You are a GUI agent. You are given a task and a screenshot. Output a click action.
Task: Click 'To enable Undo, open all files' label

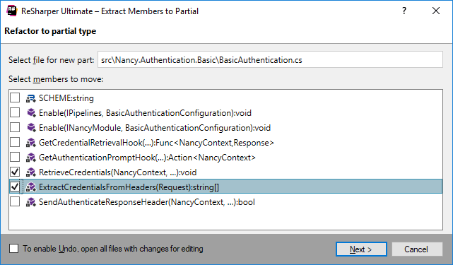113,249
